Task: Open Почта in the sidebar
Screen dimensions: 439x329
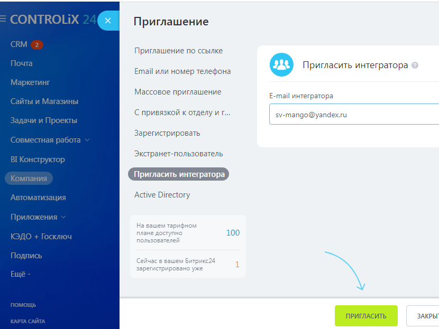Action: 22,63
